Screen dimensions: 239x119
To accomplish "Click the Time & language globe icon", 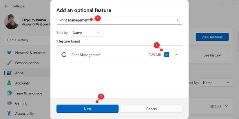I will click(x=9, y=93).
